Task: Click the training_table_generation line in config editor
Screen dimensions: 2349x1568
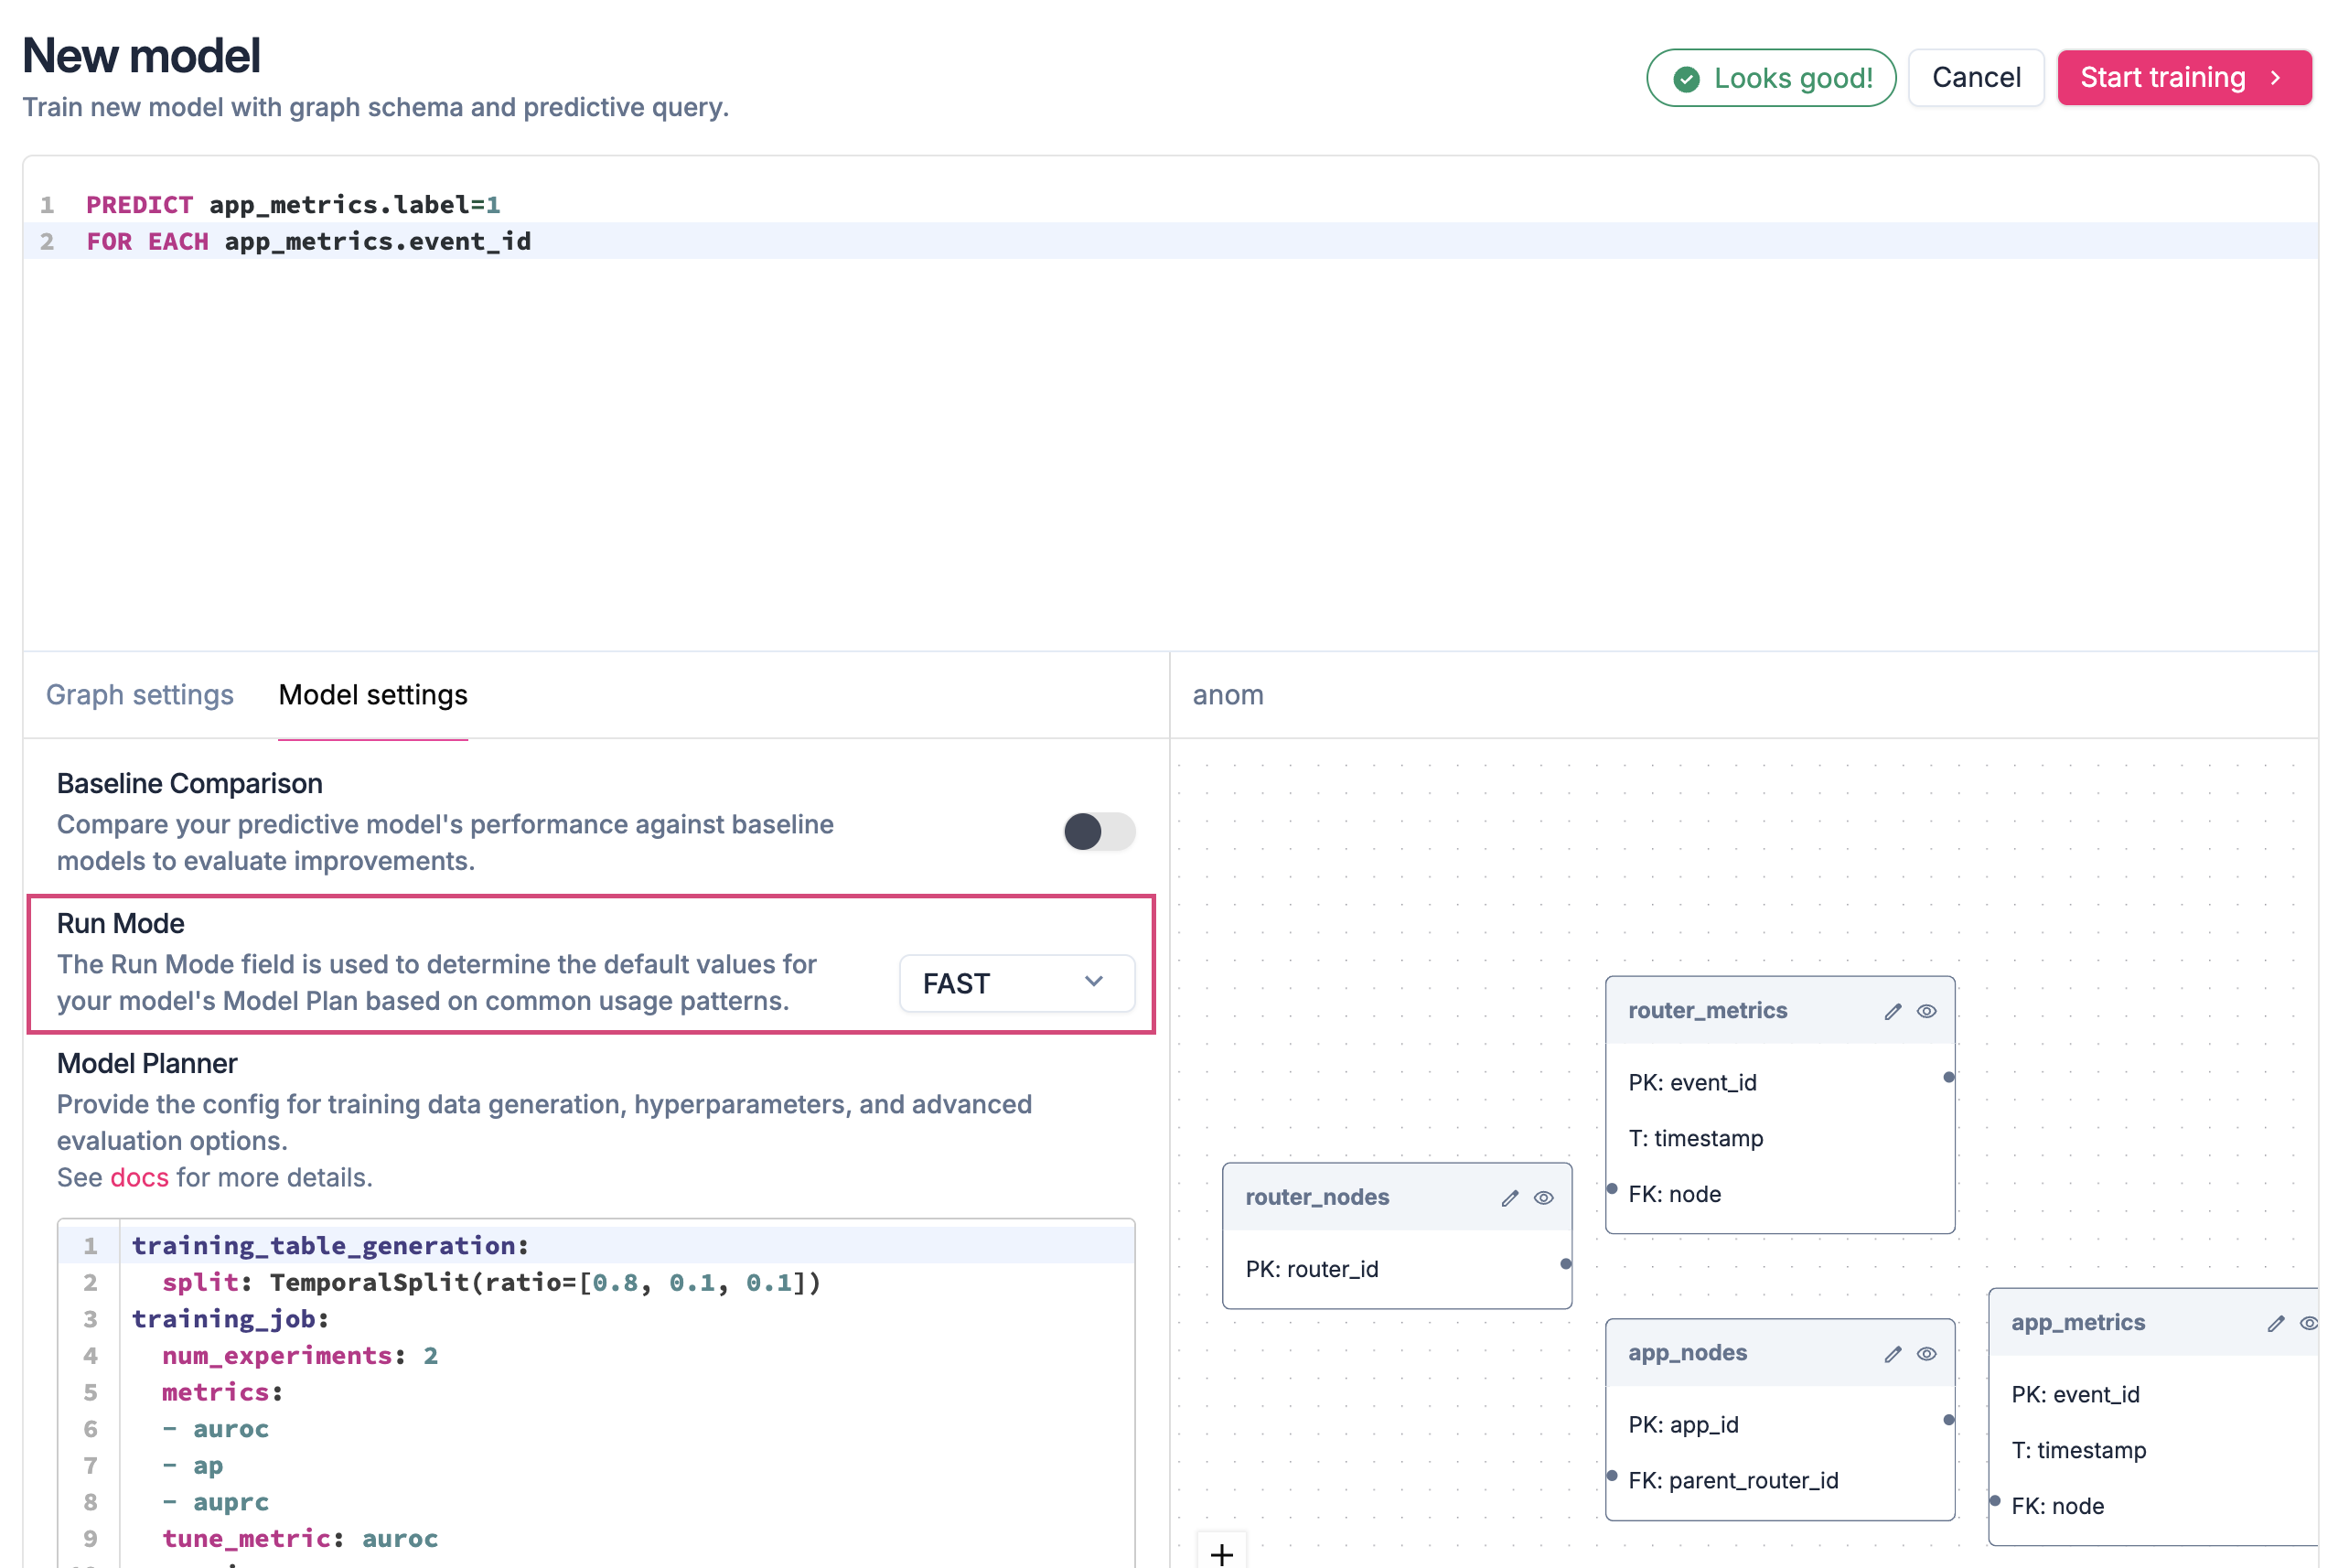Action: [x=330, y=1246]
